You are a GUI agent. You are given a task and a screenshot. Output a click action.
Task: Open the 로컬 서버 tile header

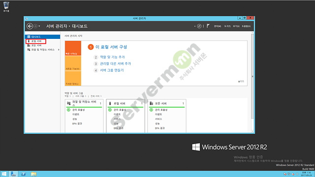point(126,103)
